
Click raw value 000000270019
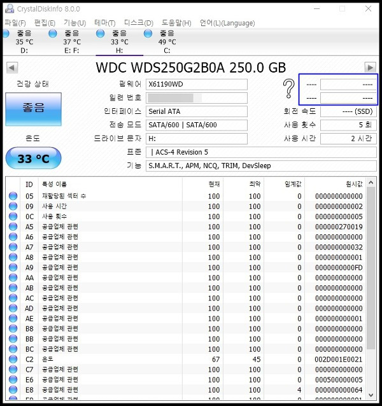(339, 227)
